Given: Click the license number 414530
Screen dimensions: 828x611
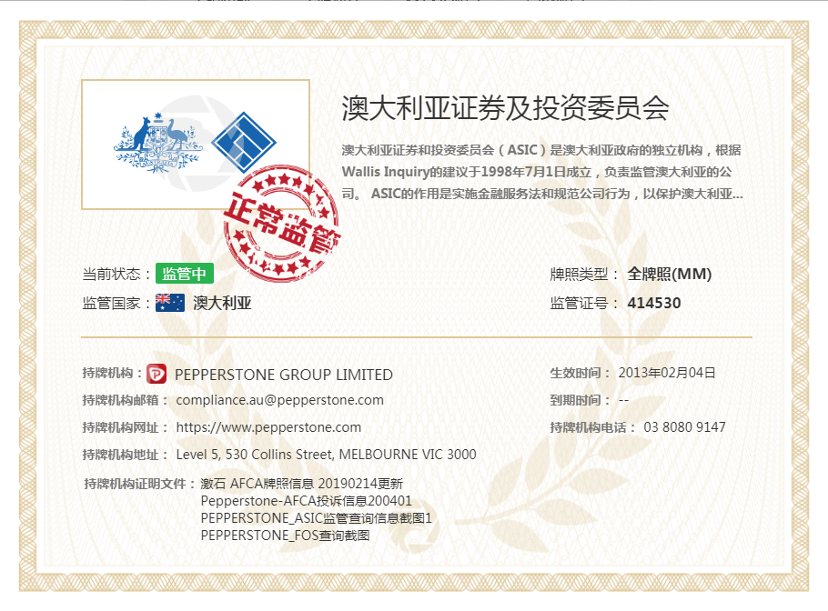Looking at the screenshot, I should click(x=653, y=304).
